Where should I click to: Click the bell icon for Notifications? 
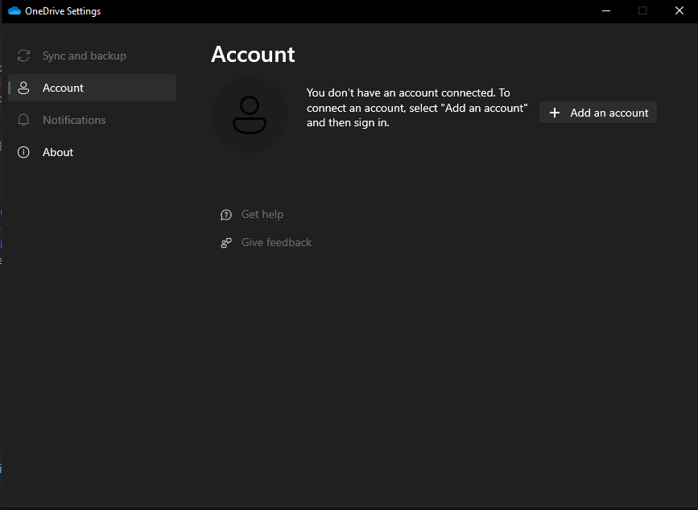point(23,120)
